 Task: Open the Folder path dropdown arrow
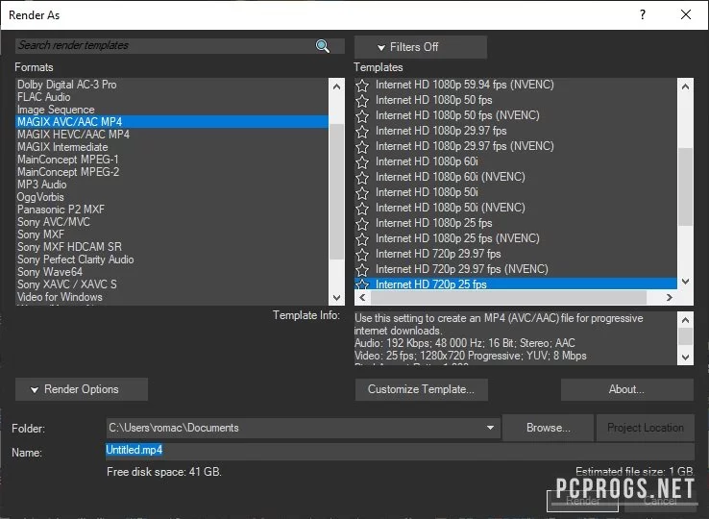click(490, 428)
